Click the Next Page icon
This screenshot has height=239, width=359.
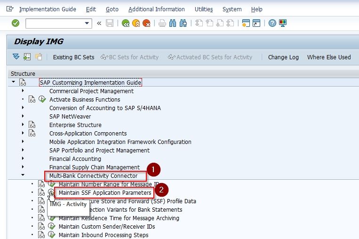tap(220, 23)
